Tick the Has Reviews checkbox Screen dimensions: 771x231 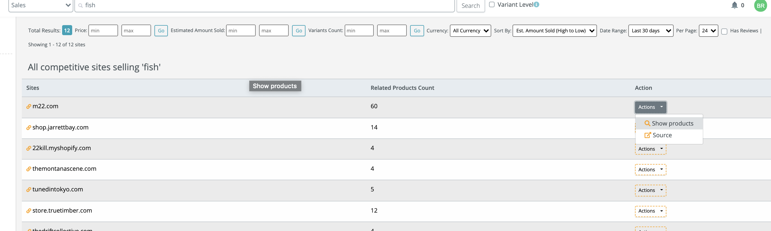724,31
